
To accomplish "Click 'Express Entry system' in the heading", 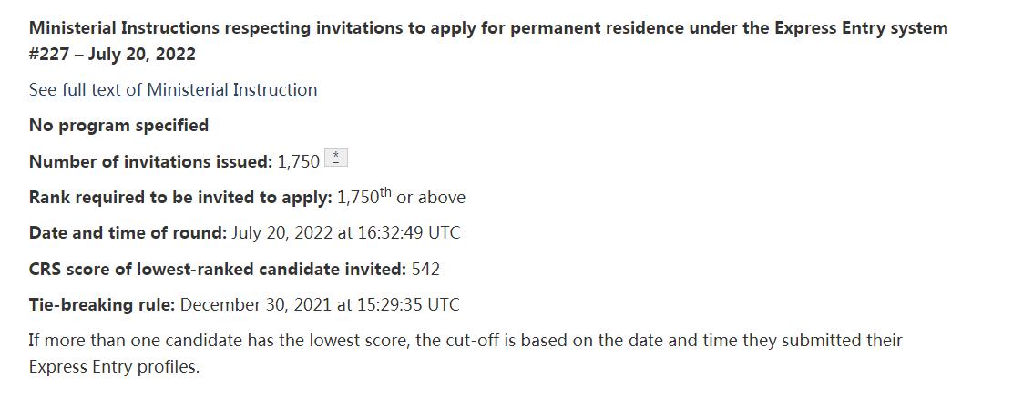I will click(862, 28).
